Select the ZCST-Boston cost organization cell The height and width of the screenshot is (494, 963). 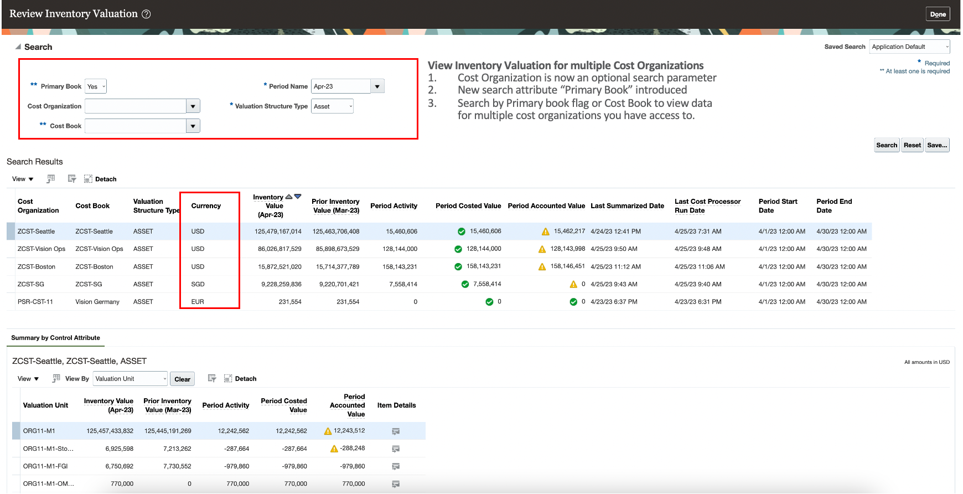click(37, 267)
